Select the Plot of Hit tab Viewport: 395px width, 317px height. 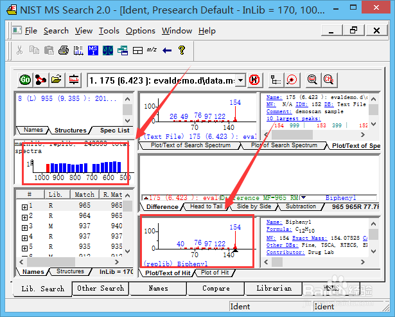coord(215,273)
